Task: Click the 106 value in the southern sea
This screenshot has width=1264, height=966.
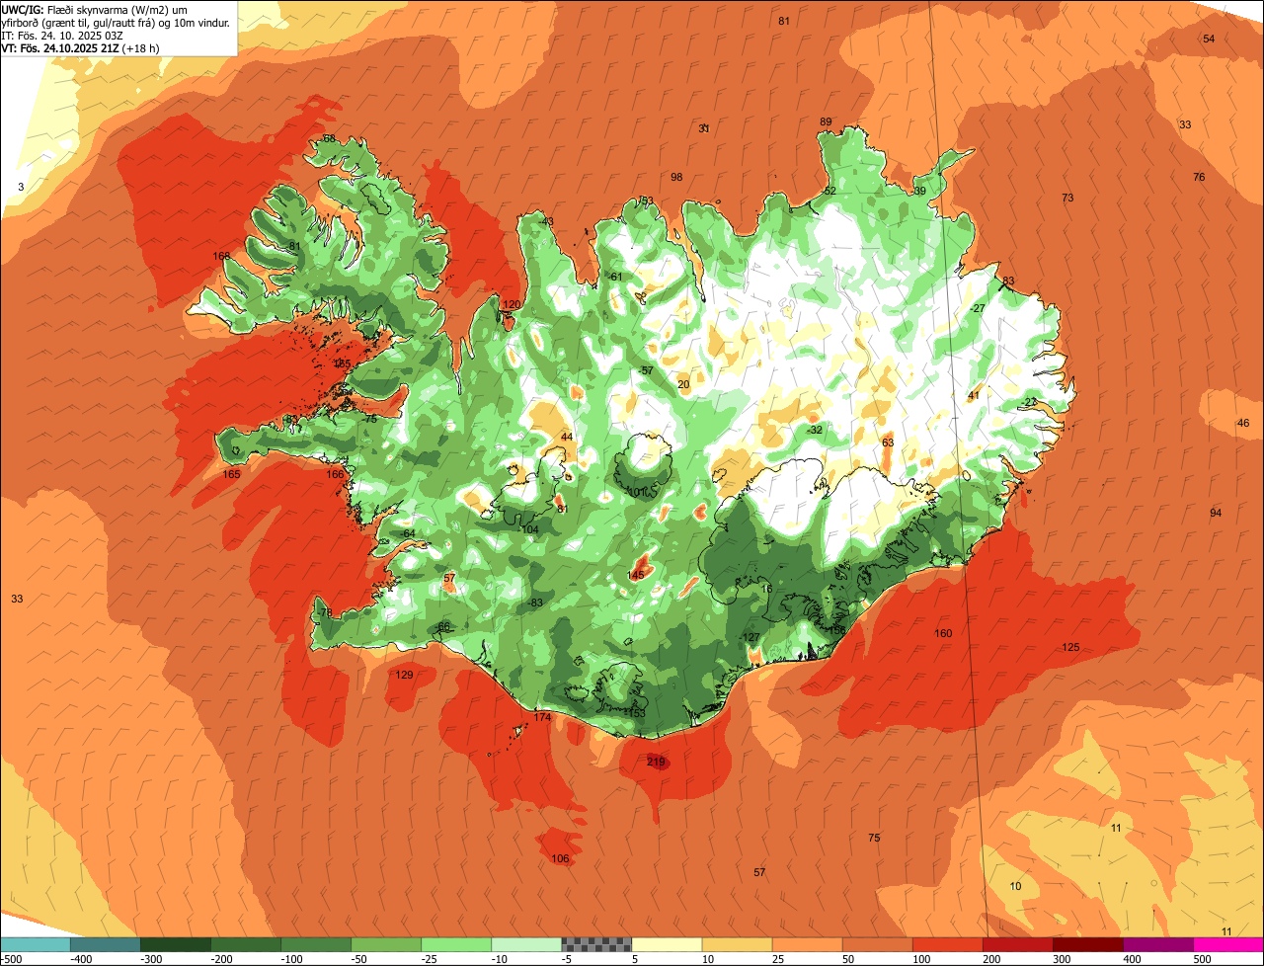Action: tap(560, 858)
